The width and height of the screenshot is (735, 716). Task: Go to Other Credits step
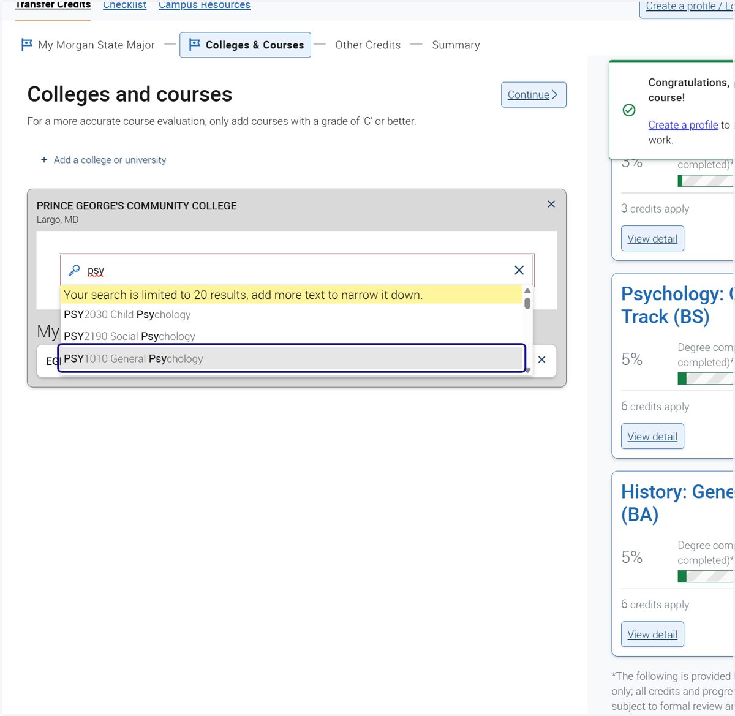click(367, 45)
